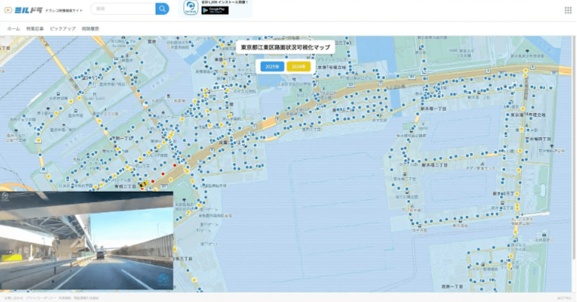The height and width of the screenshot is (302, 577).
Task: Click the お問い合わせ footer link
Action: (x=12, y=298)
